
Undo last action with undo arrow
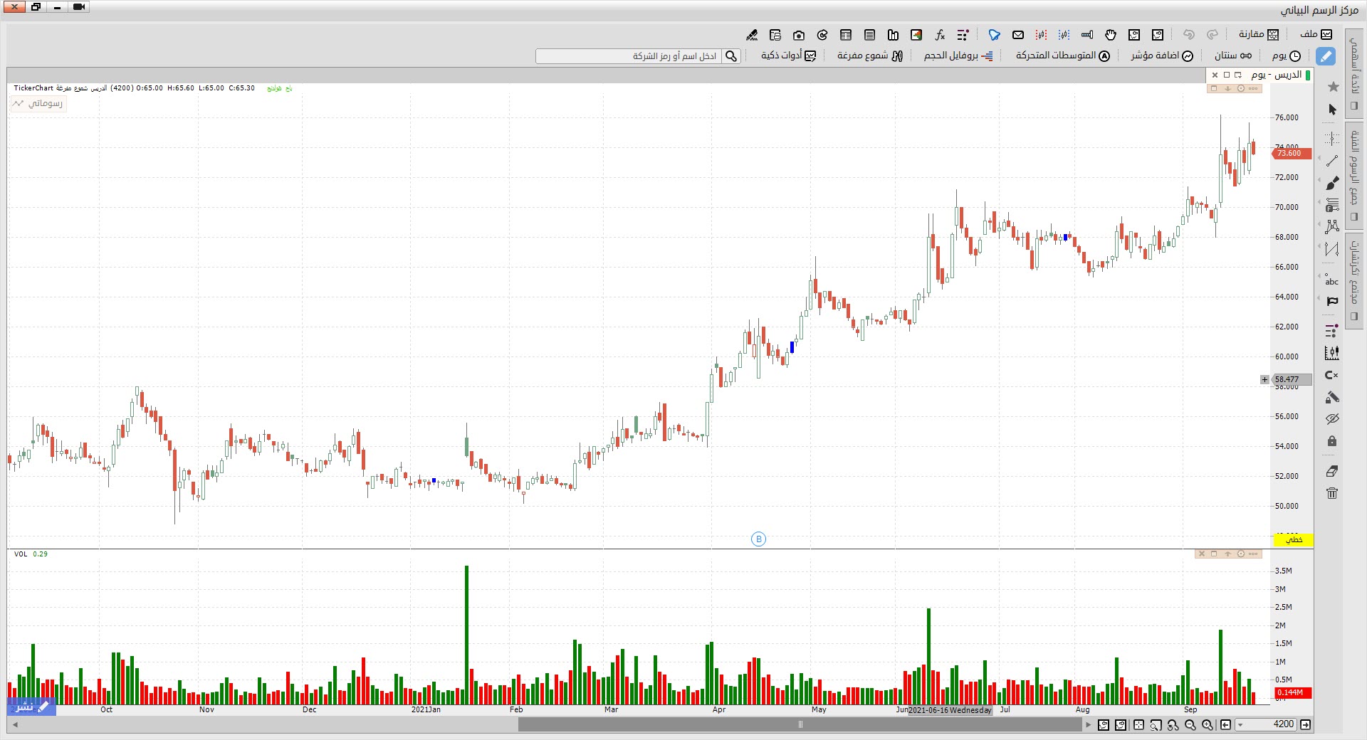[1188, 35]
